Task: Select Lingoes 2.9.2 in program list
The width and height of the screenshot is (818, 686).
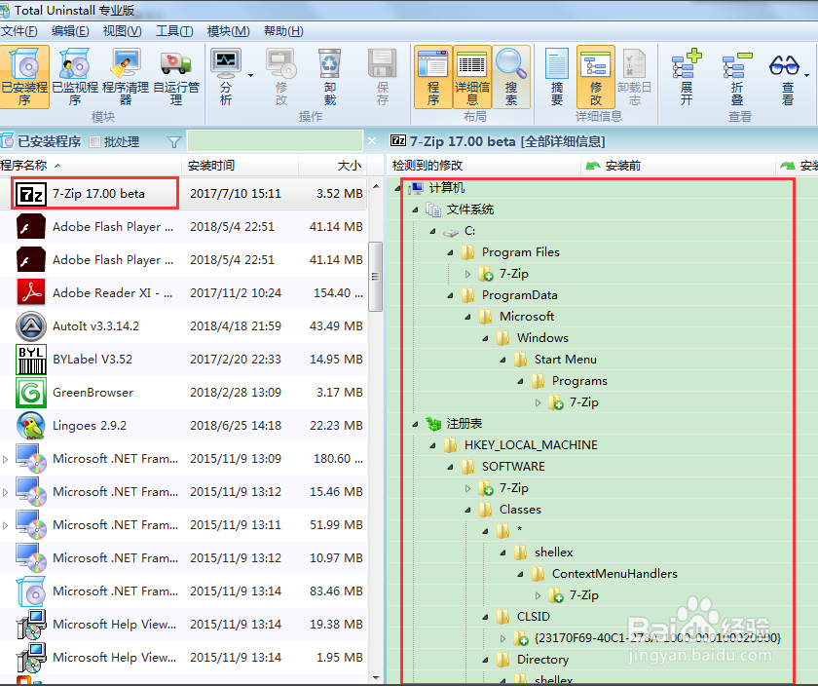Action: 90,426
